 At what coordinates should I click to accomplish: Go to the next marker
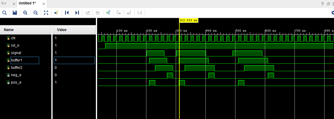coord(129,13)
